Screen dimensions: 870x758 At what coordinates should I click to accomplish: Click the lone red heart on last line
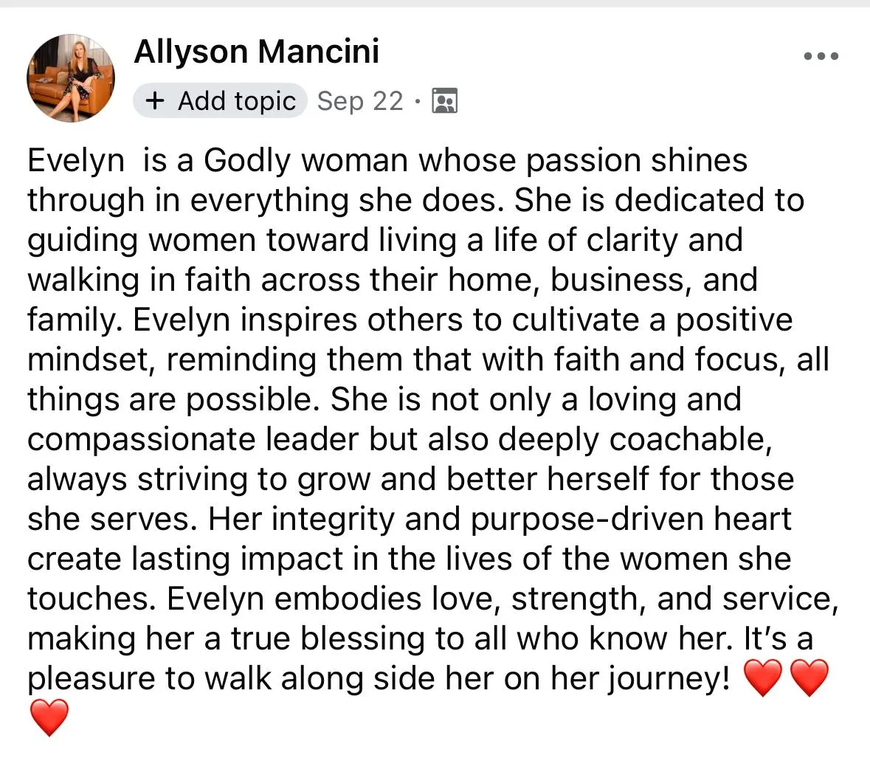(x=49, y=717)
